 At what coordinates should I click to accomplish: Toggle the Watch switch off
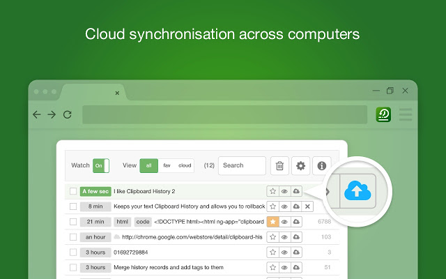pyautogui.click(x=101, y=165)
